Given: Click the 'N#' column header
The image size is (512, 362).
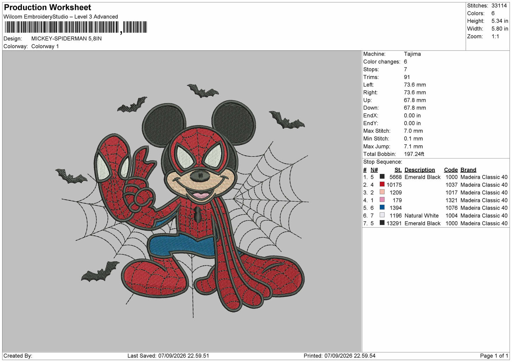Looking at the screenshot, I should (x=374, y=170).
